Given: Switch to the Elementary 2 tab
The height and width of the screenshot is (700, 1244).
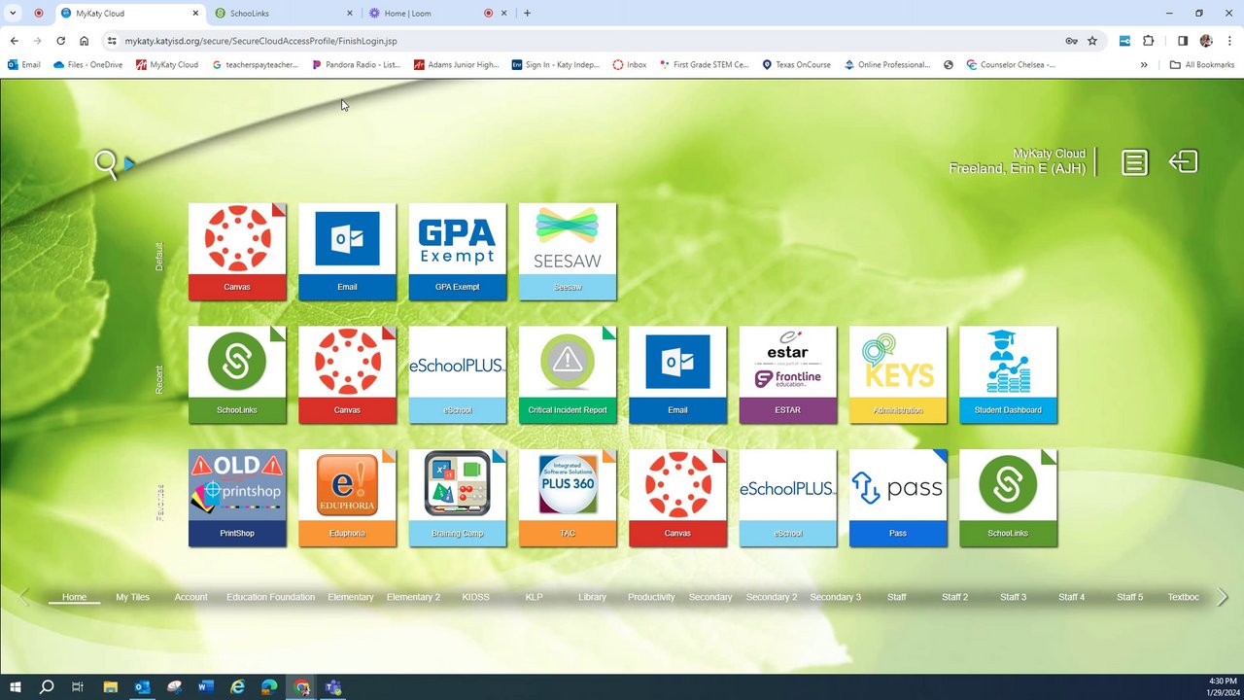Looking at the screenshot, I should coord(414,597).
